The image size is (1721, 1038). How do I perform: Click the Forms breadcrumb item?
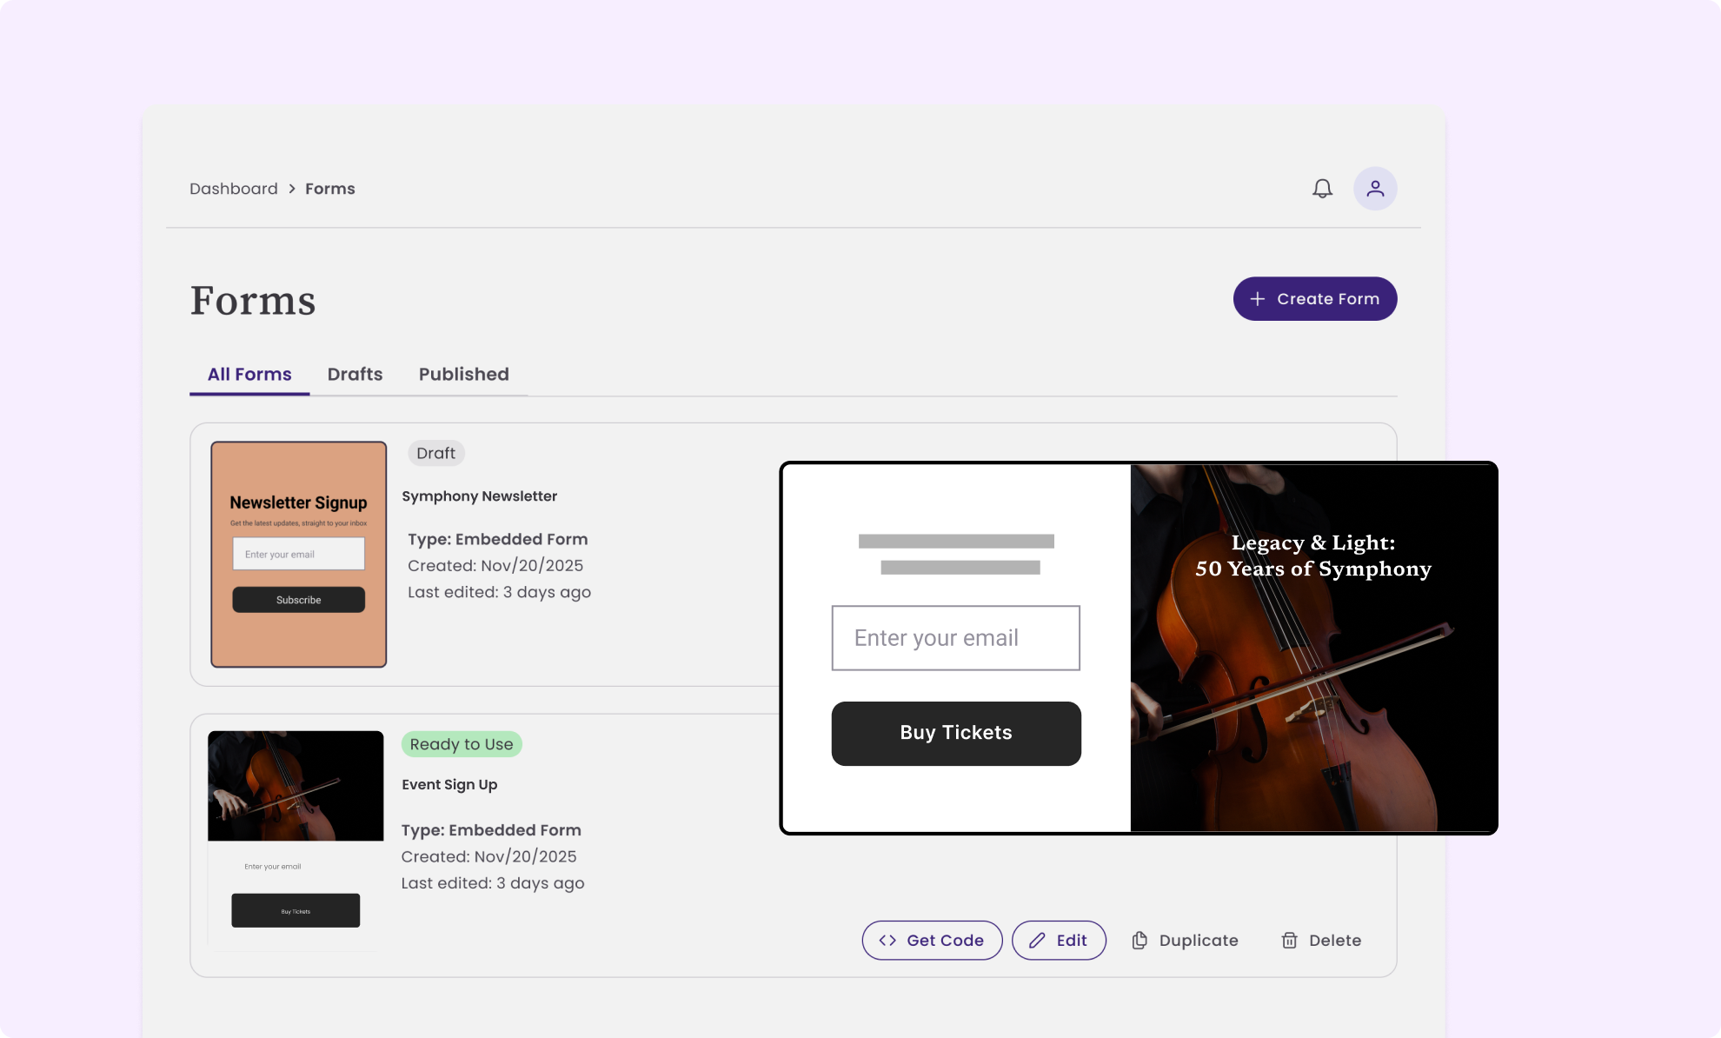[329, 189]
